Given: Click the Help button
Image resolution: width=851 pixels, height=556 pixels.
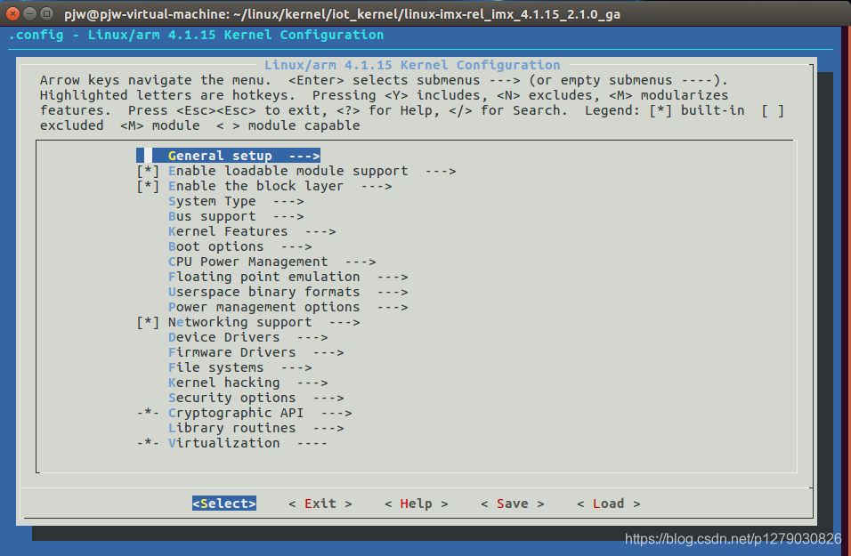Looking at the screenshot, I should pos(417,504).
